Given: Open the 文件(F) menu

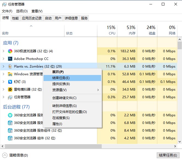Looking at the screenshot, I should pyautogui.click(x=7, y=11).
